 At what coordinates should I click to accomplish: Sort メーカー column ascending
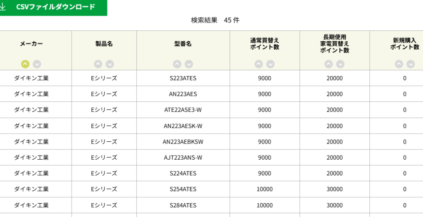25,64
